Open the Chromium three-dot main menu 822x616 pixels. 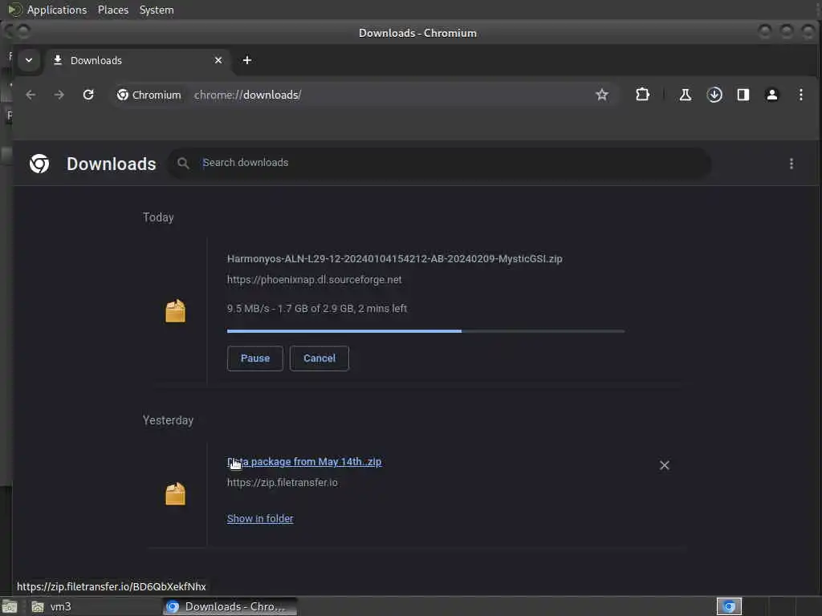tap(800, 95)
